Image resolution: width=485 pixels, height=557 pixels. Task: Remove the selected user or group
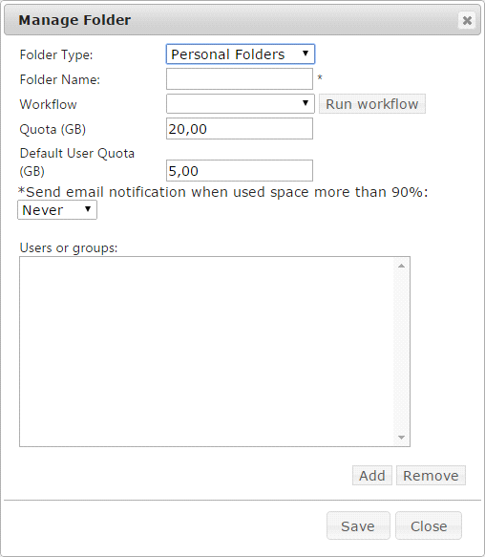[431, 475]
